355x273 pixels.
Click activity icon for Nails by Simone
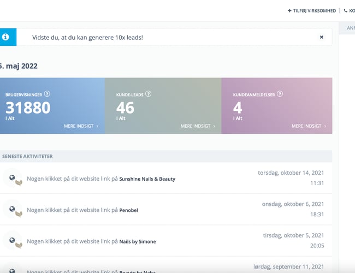point(12,240)
